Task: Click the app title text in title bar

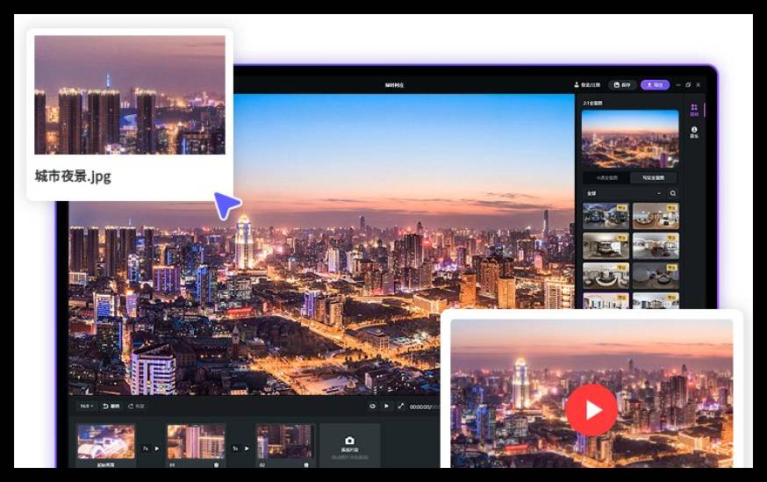Action: [394, 85]
